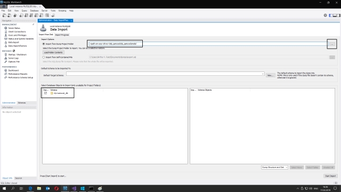Expand the Default Target Schema dropdown
Image resolution: width=341 pixels, height=192 pixels.
tap(263, 74)
